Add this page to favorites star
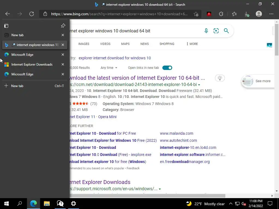This screenshot has height=209, width=279. pyautogui.click(x=196, y=14)
